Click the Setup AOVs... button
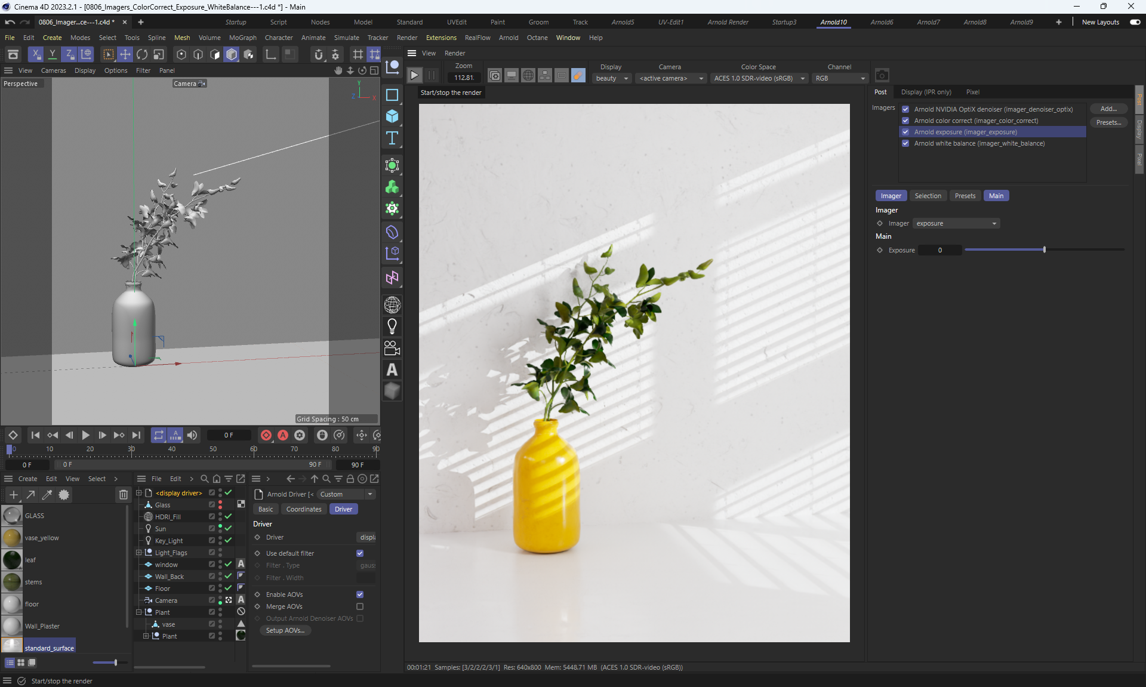This screenshot has width=1146, height=687. (x=285, y=630)
